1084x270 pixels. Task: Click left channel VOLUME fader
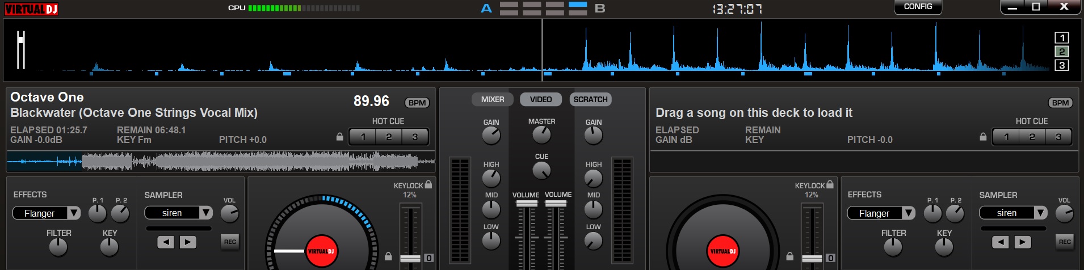coord(527,203)
